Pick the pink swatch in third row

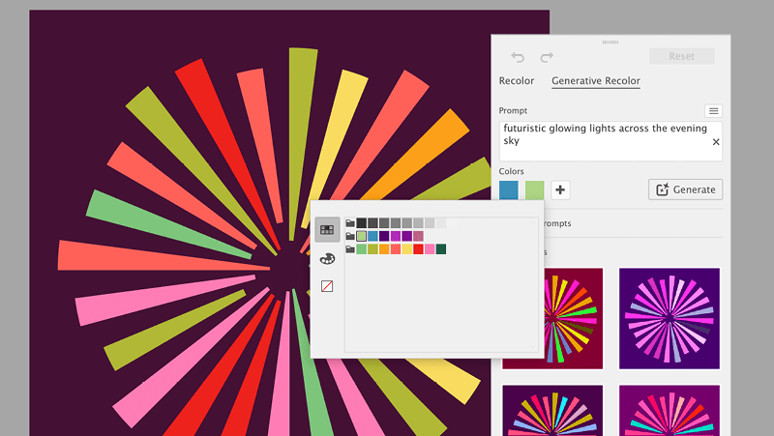[430, 249]
